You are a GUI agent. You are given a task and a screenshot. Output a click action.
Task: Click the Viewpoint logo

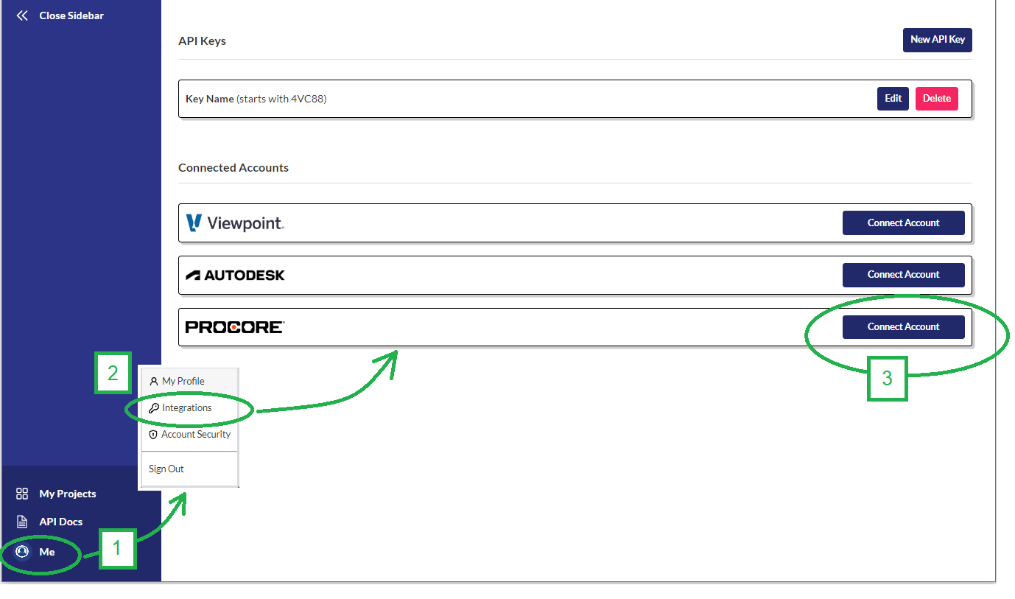[x=235, y=223]
